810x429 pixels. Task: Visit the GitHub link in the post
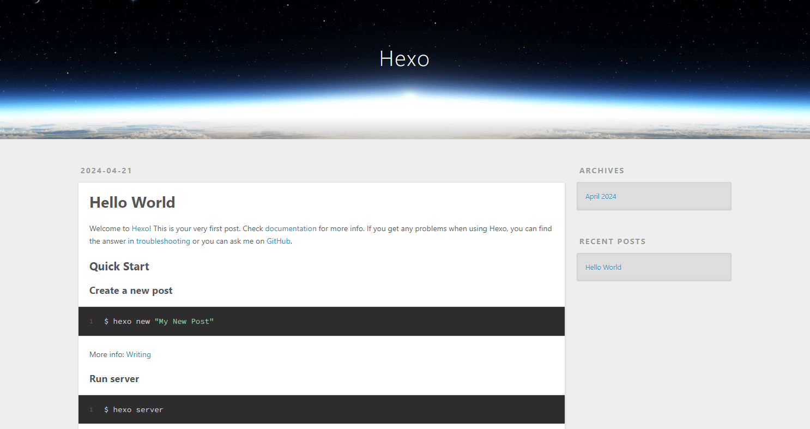278,241
